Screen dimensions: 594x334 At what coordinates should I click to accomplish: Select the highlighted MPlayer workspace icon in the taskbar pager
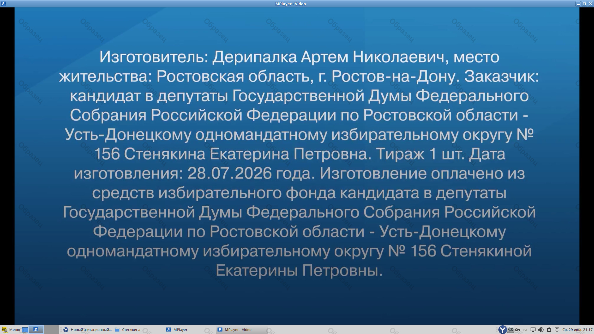pyautogui.click(x=36, y=330)
